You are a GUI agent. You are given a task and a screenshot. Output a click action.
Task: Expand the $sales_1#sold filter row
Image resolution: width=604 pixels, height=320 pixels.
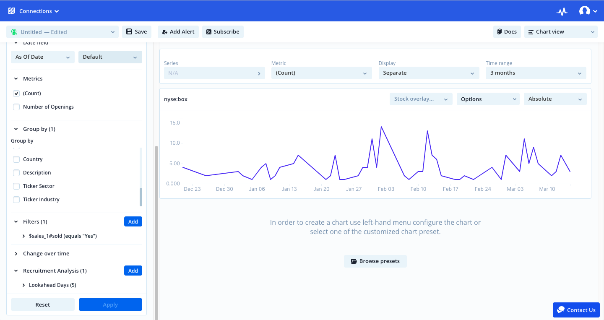coord(24,237)
